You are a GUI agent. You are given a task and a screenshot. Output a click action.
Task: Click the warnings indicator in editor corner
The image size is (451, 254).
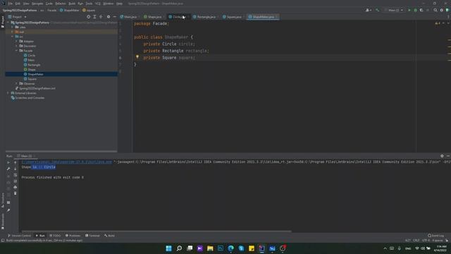tap(438, 23)
